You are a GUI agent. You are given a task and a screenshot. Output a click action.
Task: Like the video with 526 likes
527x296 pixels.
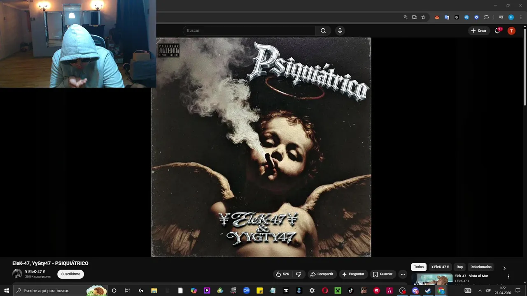coord(282,274)
